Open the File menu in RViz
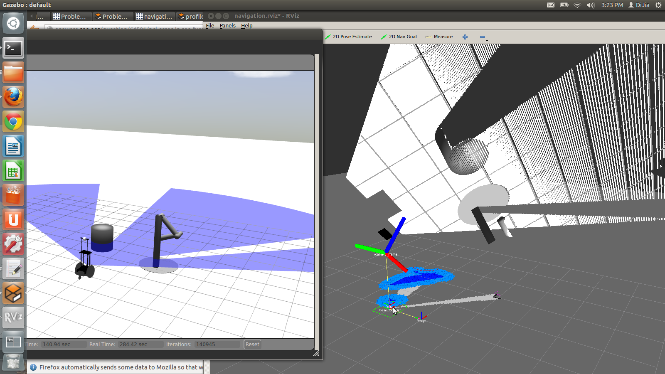Image resolution: width=665 pixels, height=374 pixels. pyautogui.click(x=210, y=25)
